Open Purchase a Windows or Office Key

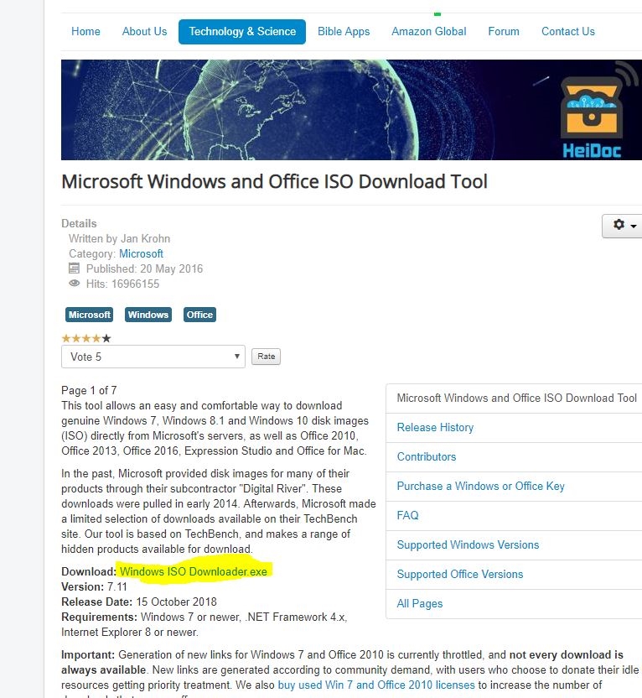tap(480, 486)
